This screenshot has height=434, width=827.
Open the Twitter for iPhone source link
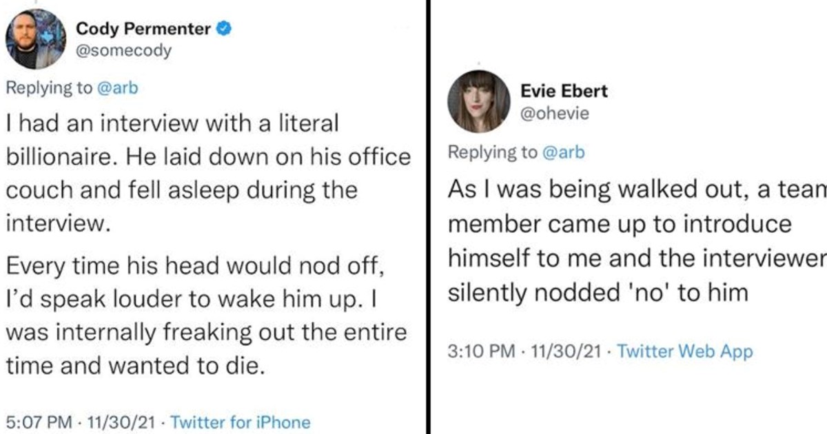240,422
